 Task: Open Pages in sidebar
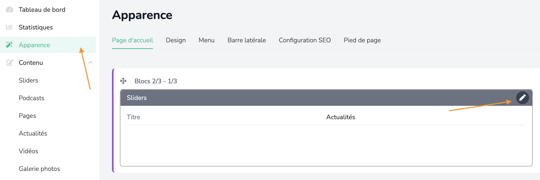tap(27, 116)
